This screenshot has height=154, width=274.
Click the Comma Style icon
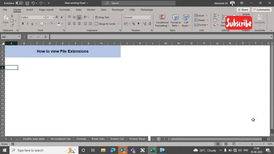pyautogui.click(x=138, y=24)
